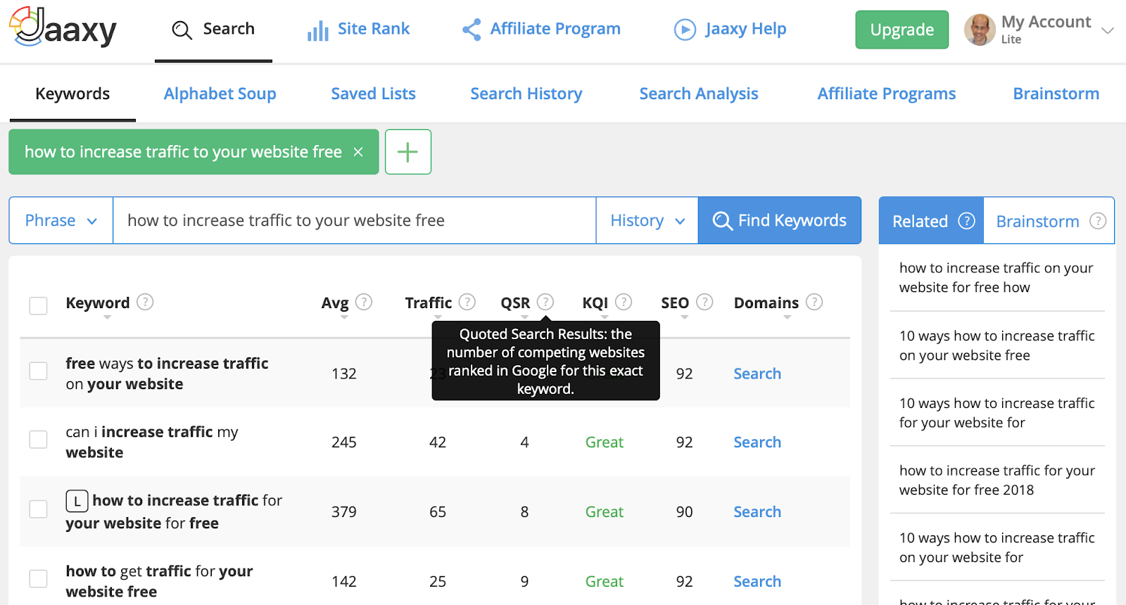Click the help icon next to SEO column
This screenshot has width=1126, height=605.
(704, 302)
